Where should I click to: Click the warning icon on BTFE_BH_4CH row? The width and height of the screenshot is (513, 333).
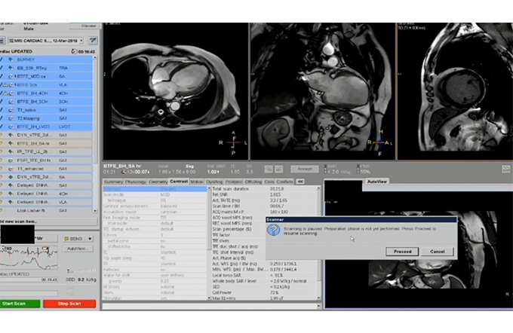pyautogui.click(x=5, y=93)
